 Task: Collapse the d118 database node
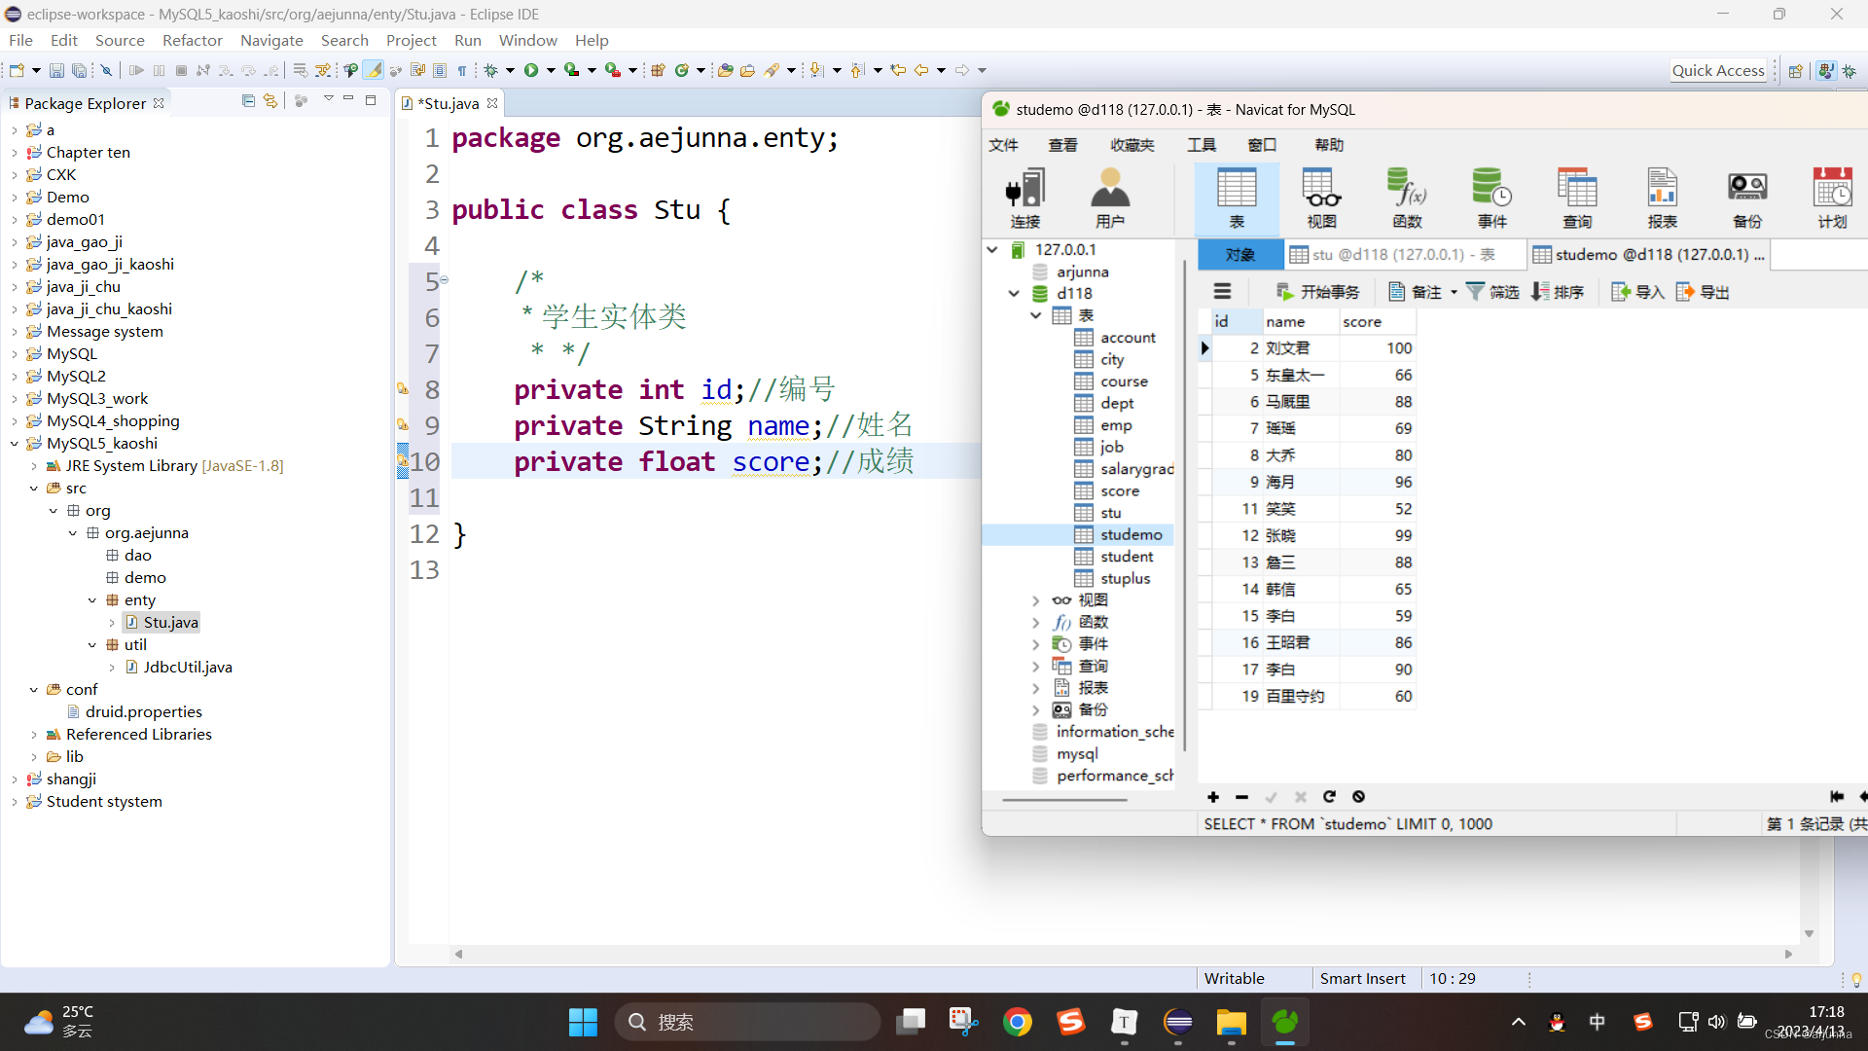1014,293
